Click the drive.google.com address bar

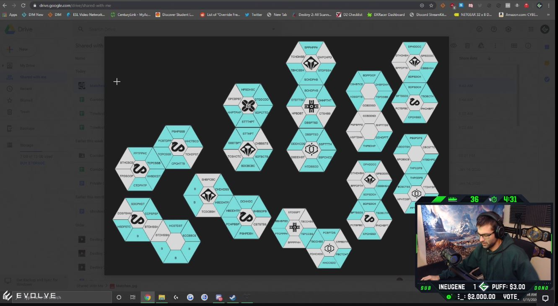pyautogui.click(x=226, y=5)
